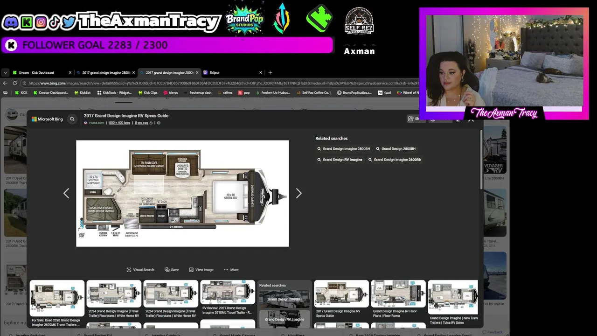Switch to the Eclipse browser tab
Image resolution: width=597 pixels, height=336 pixels.
pos(232,73)
